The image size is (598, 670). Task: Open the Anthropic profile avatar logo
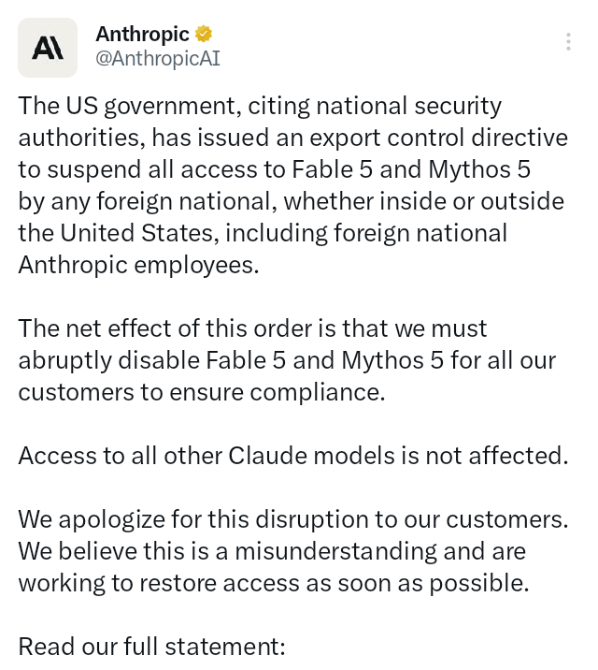coord(48,48)
